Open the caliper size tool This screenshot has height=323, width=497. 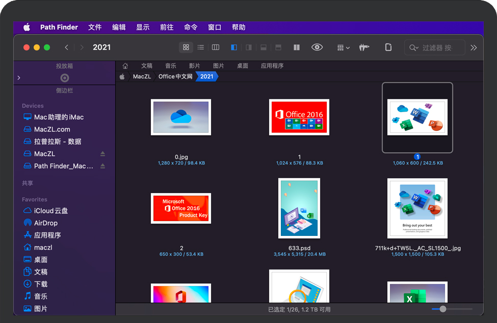(x=364, y=47)
